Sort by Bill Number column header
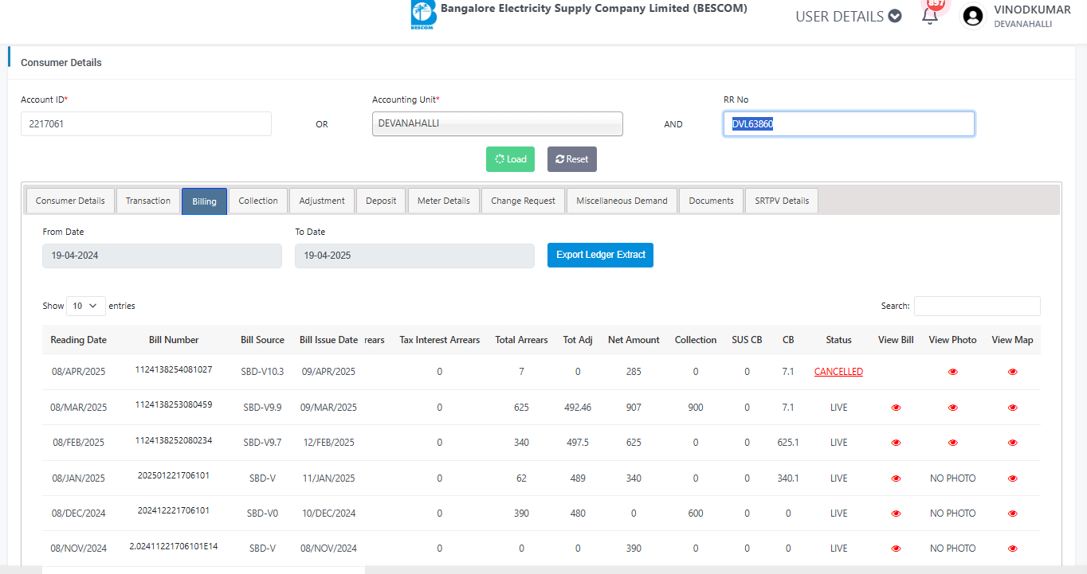 tap(174, 340)
